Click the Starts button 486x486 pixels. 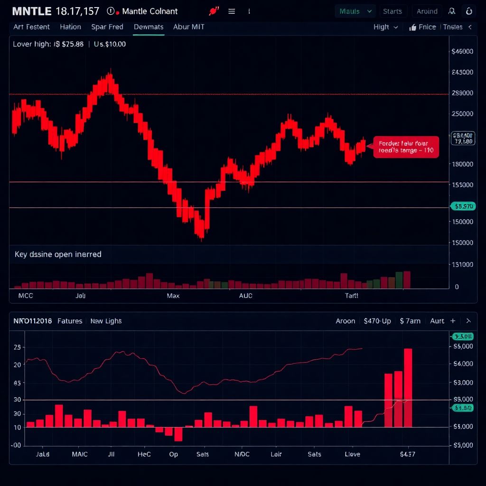[393, 11]
